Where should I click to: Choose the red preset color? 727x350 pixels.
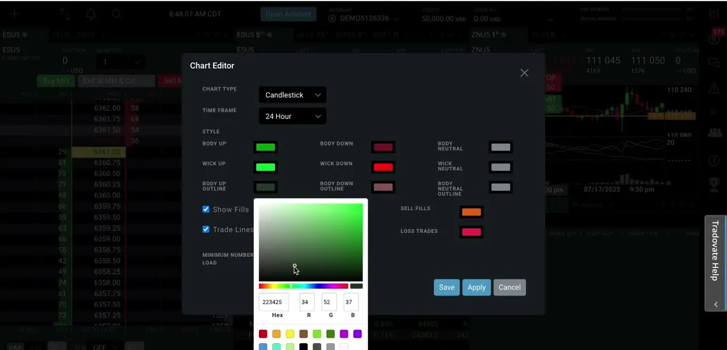263,334
